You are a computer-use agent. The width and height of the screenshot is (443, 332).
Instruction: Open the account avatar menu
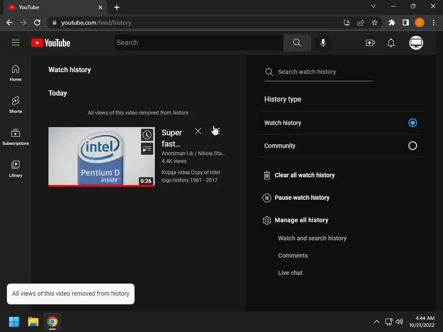click(416, 43)
